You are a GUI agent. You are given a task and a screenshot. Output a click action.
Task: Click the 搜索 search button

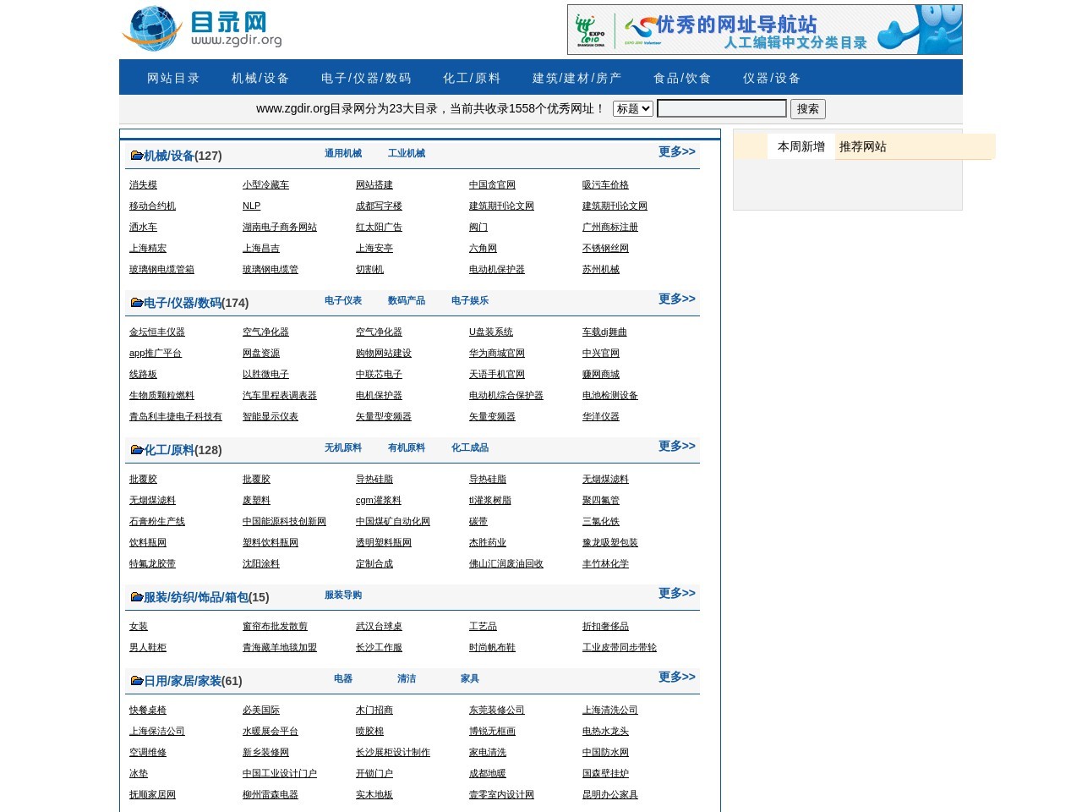(x=807, y=108)
